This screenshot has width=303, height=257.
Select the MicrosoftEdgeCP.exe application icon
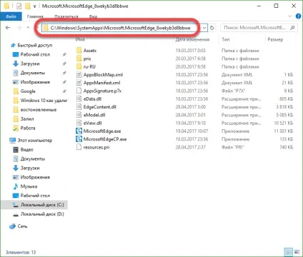pos(79,139)
